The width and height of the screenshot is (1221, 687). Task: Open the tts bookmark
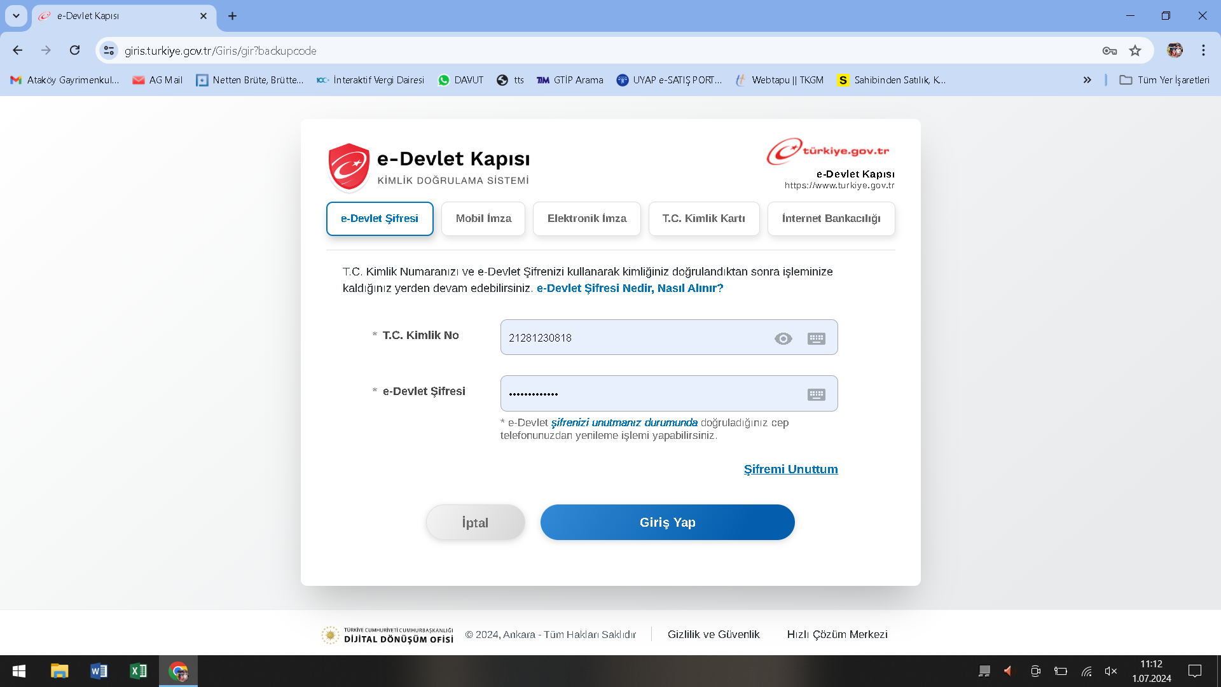pyautogui.click(x=511, y=80)
